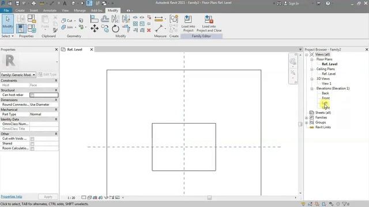Screen dimensions: 369x207
Task: Click the red Delete X tool
Action: pyautogui.click(x=149, y=30)
